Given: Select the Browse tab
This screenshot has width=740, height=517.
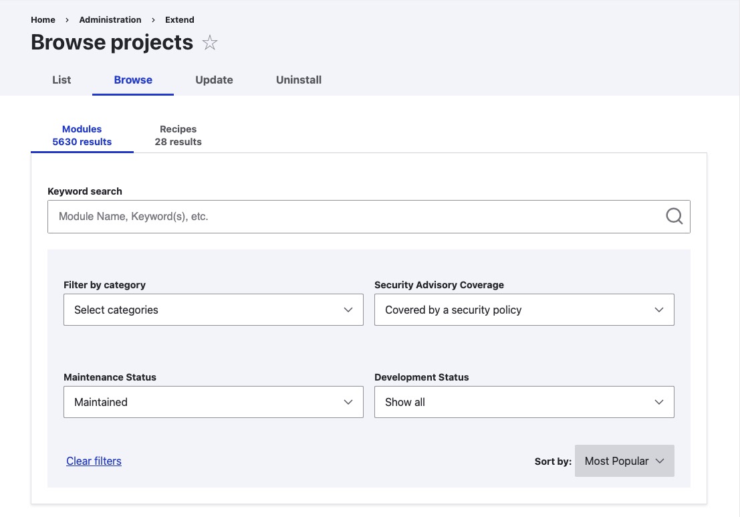Looking at the screenshot, I should pyautogui.click(x=133, y=80).
